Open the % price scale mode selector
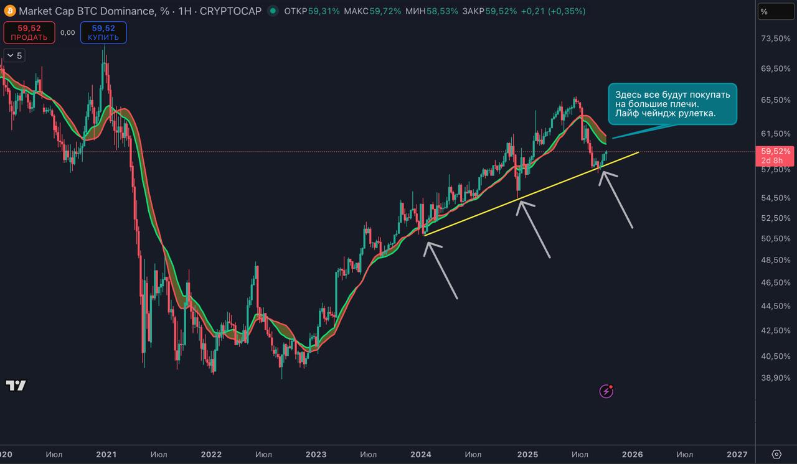The height and width of the screenshot is (464, 797). [x=775, y=11]
